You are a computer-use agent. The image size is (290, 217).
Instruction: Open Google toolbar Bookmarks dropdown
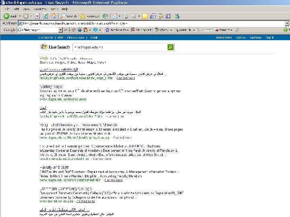click(117, 30)
